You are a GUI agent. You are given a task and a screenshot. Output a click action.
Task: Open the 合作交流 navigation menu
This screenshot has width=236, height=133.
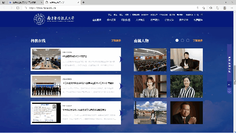(169, 20)
